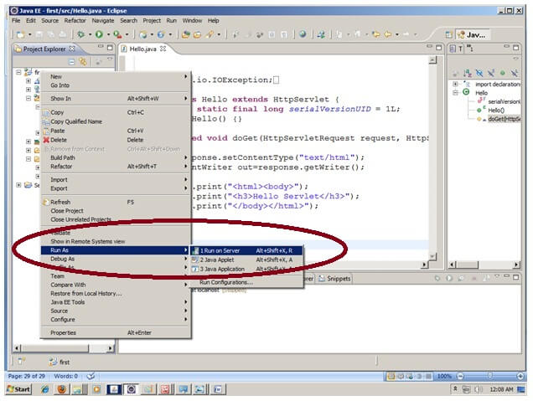Switch to the Snippets tab
533x401 pixels.
(335, 279)
